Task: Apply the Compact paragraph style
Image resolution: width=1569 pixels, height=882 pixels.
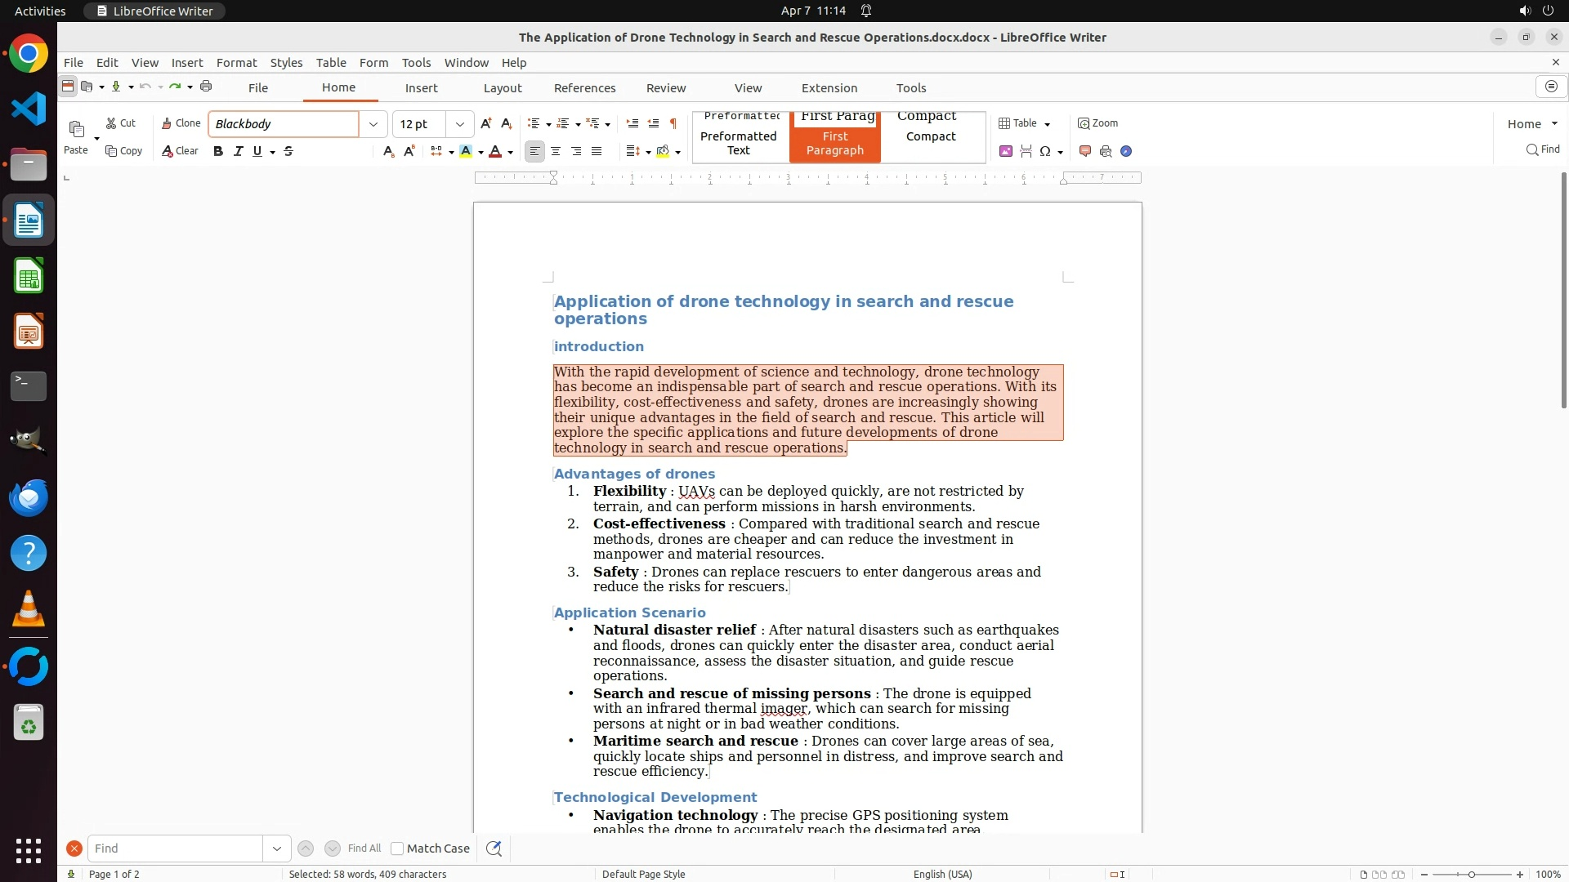Action: click(931, 136)
